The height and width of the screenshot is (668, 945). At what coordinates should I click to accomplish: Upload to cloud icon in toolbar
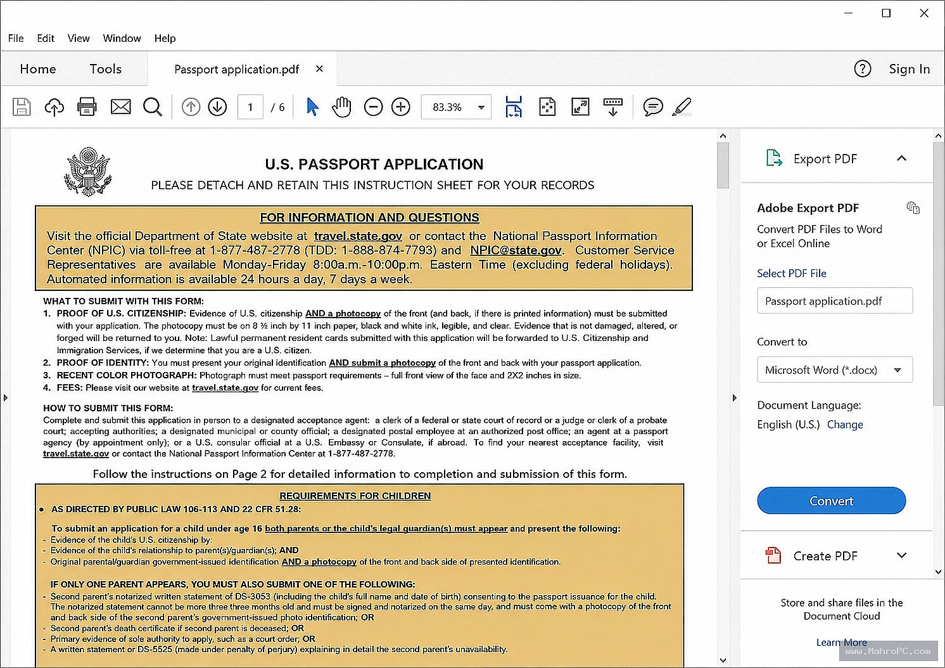click(x=54, y=106)
